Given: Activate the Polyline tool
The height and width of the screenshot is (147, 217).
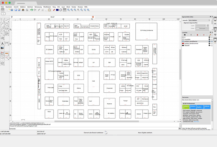Looking at the screenshot, I should click(2, 33).
